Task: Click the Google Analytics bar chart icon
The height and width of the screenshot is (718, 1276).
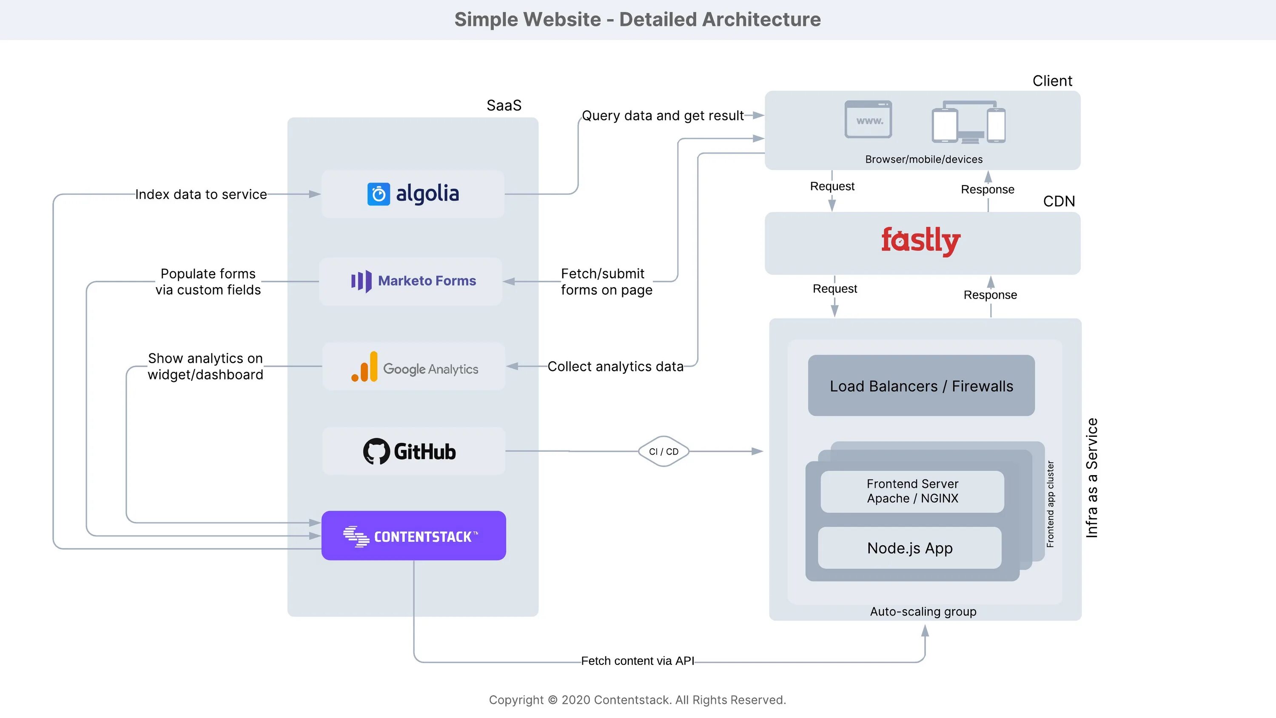Action: pos(365,367)
